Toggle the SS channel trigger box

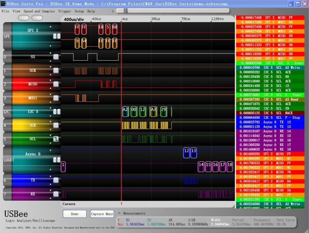pos(56,57)
